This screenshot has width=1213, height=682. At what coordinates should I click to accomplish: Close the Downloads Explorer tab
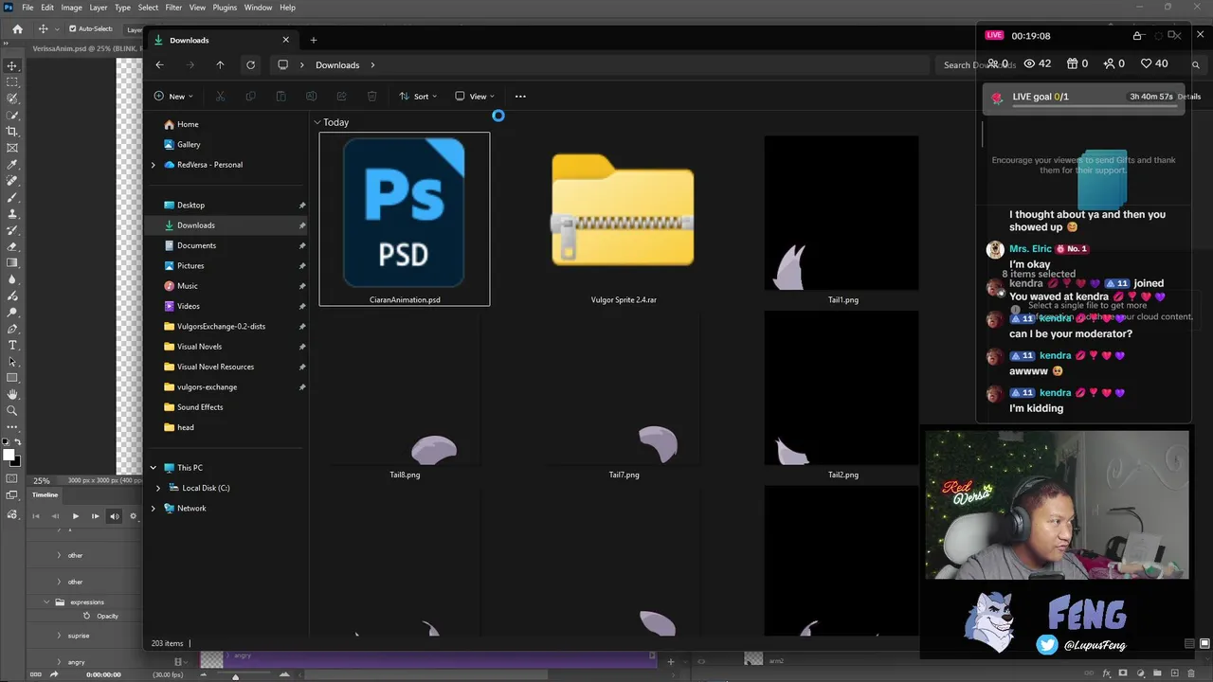(286, 40)
